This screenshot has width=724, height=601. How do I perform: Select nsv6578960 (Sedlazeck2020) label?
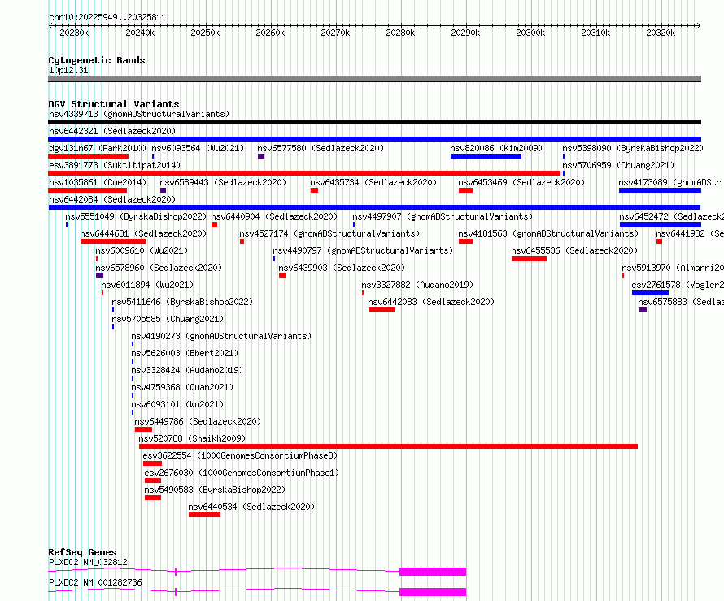(159, 268)
